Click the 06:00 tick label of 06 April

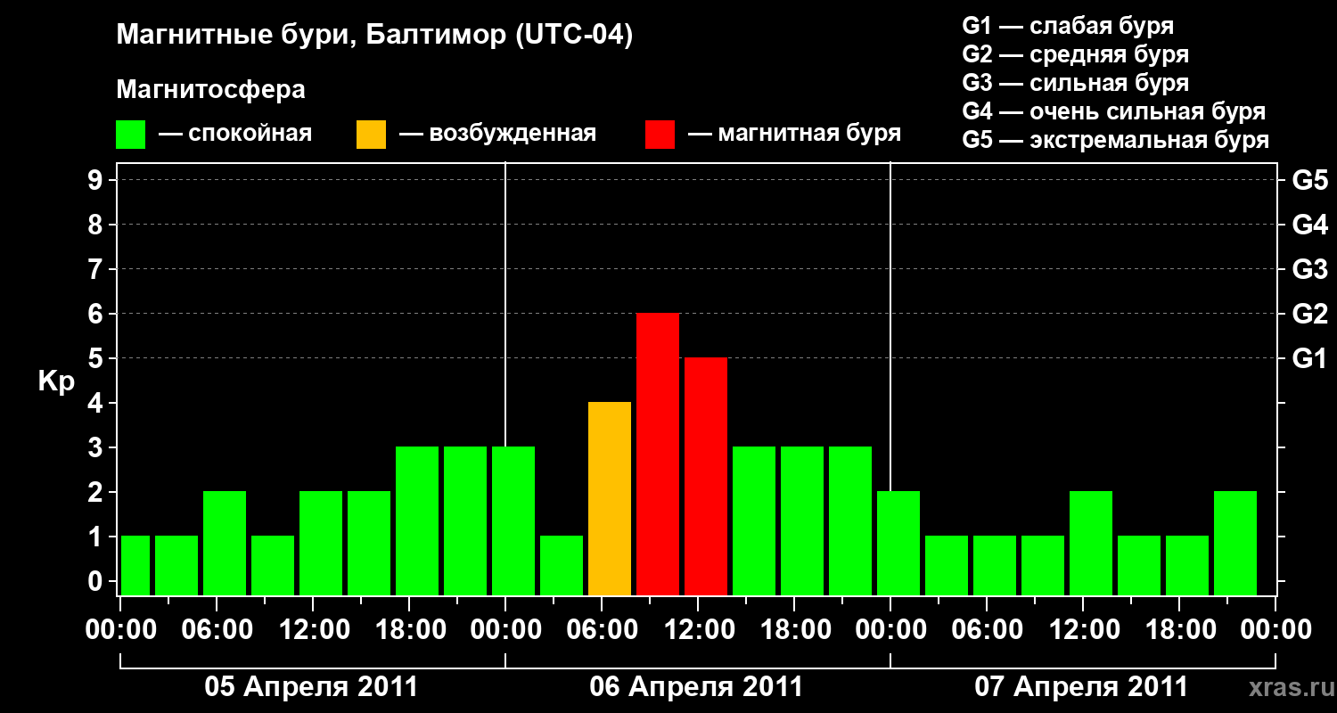[x=602, y=630]
